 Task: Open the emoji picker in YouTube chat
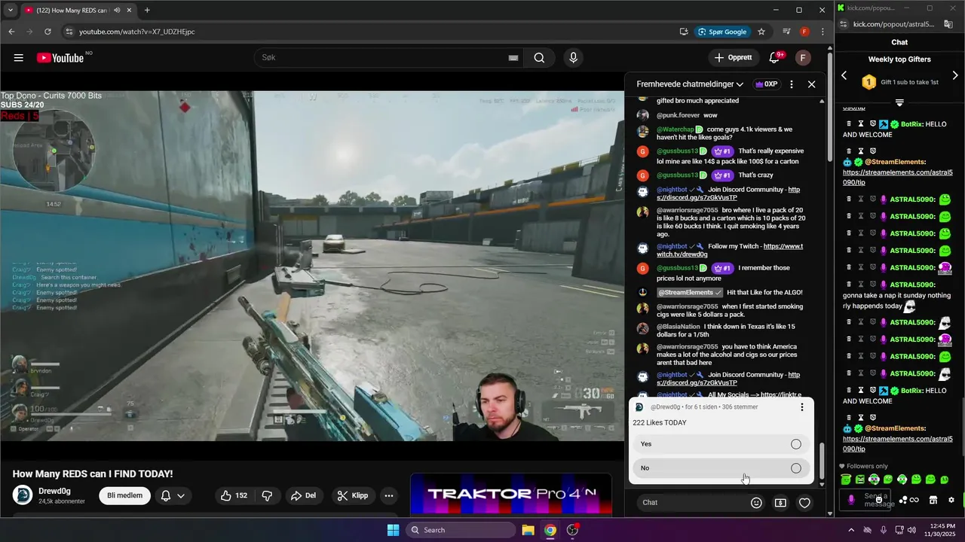pos(756,503)
